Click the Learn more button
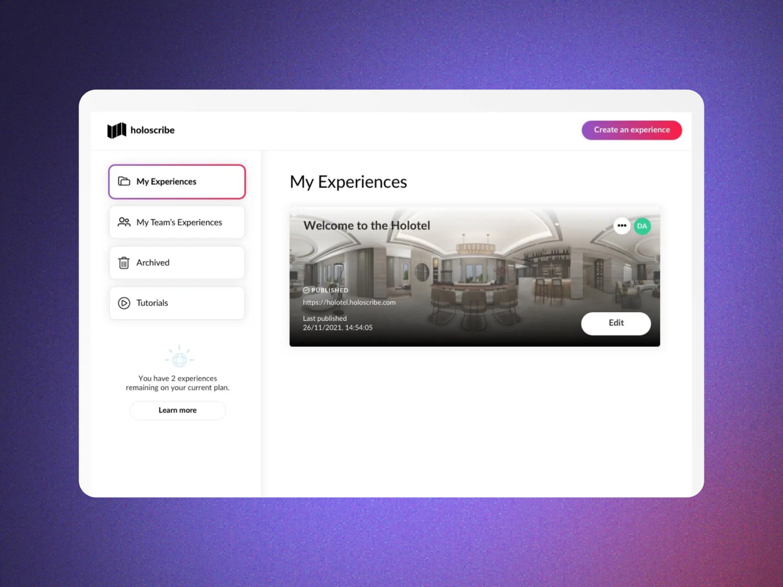783x587 pixels. coord(177,410)
